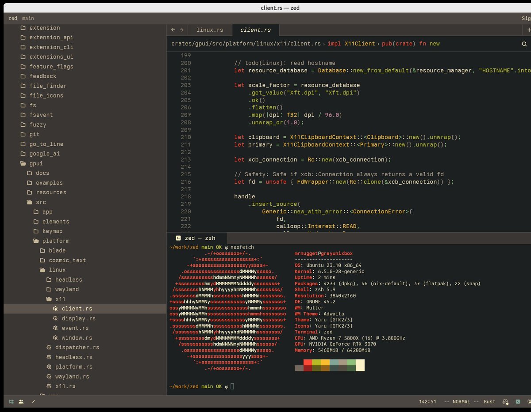Image resolution: width=531 pixels, height=412 pixels.
Task: Open the elements folder row
Action: click(85, 221)
